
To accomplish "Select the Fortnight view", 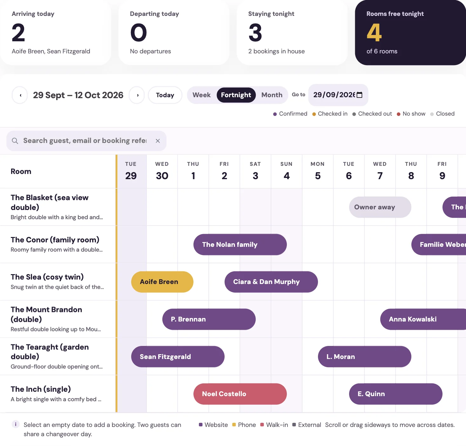I will coord(236,95).
